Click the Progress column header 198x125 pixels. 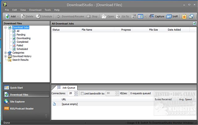pos(123,30)
